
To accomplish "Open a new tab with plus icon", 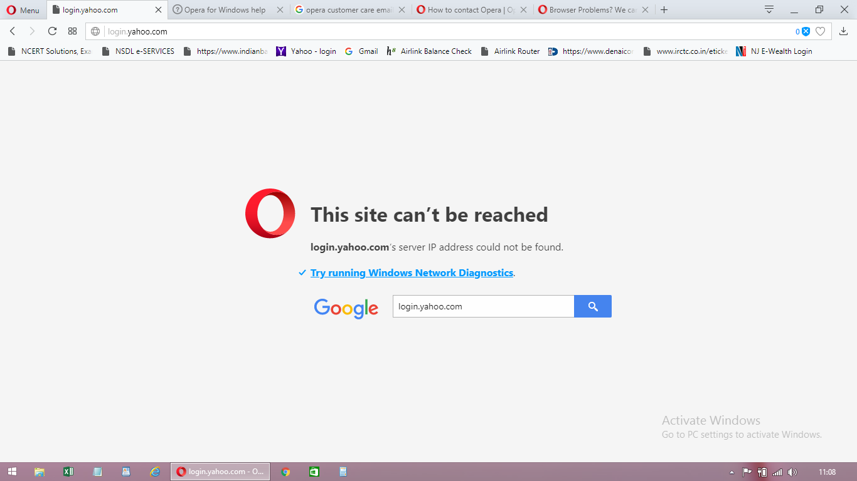I will pyautogui.click(x=664, y=10).
